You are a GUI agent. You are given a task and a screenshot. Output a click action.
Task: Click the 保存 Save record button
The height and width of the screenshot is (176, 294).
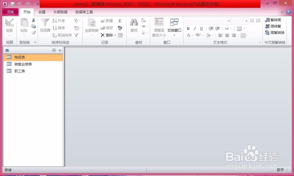[x=106, y=28]
